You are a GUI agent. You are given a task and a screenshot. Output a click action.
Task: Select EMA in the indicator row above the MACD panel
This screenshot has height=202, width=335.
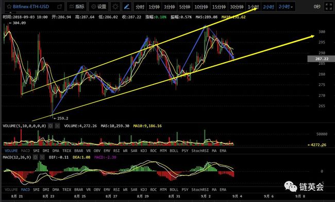(223, 151)
